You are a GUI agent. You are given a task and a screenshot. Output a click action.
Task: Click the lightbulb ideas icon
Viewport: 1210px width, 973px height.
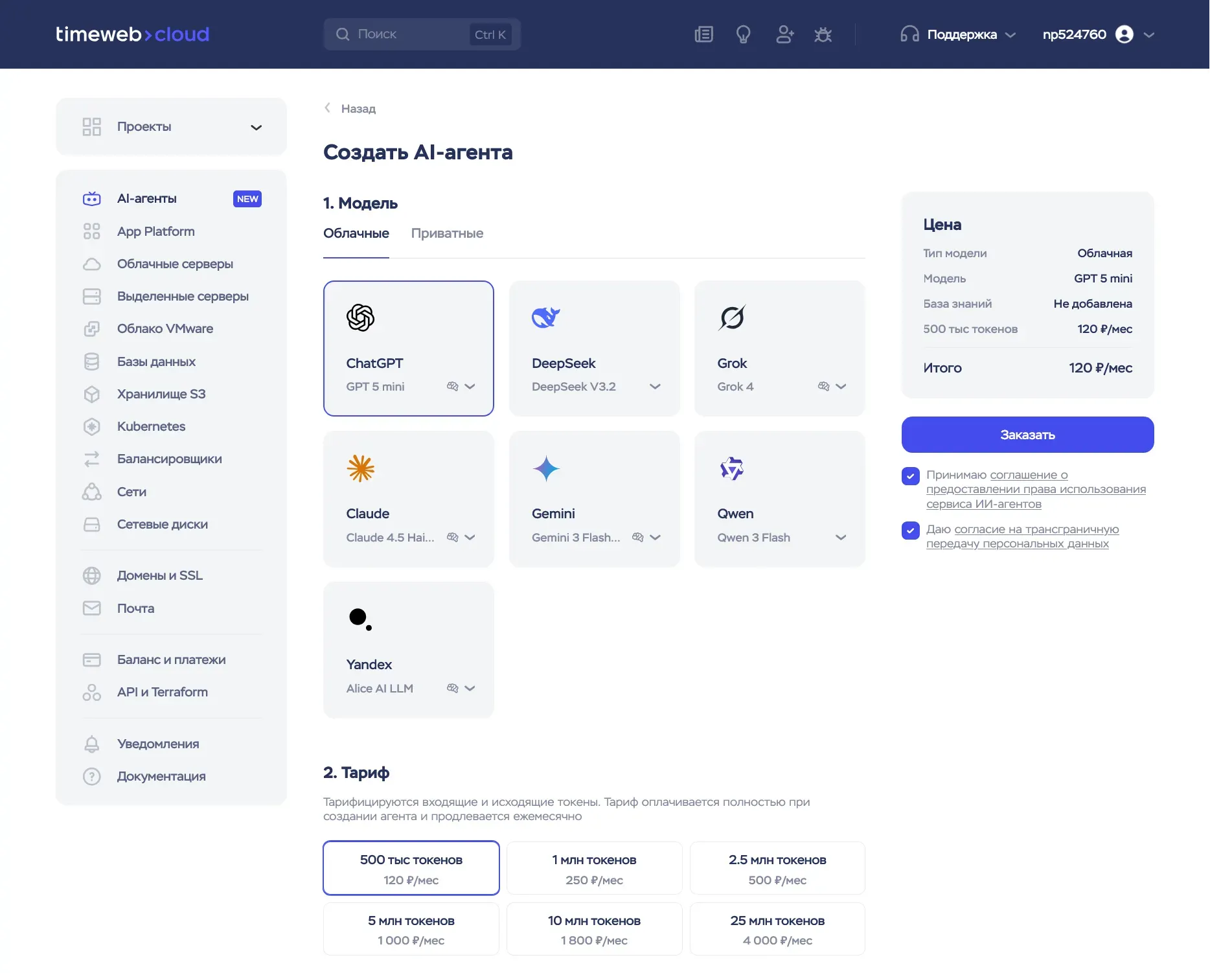(743, 34)
